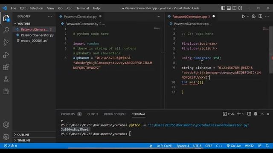Click the Win32 configuration status entry
Viewport: 273px width, 153px height.
(249, 146)
